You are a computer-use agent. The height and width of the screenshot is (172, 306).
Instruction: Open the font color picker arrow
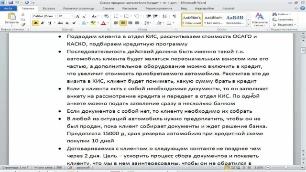click(x=108, y=23)
